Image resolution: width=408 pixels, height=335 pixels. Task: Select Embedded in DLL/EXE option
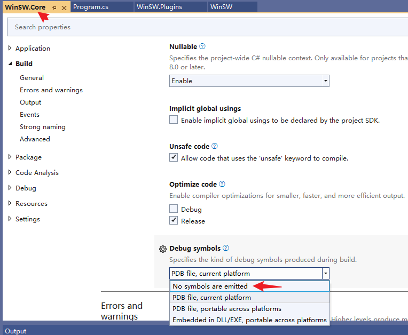[x=249, y=320]
